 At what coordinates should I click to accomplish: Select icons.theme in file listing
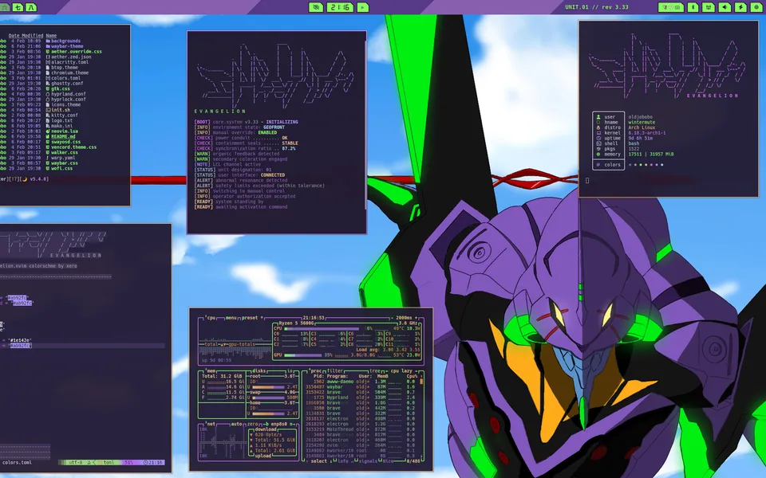[x=66, y=104]
